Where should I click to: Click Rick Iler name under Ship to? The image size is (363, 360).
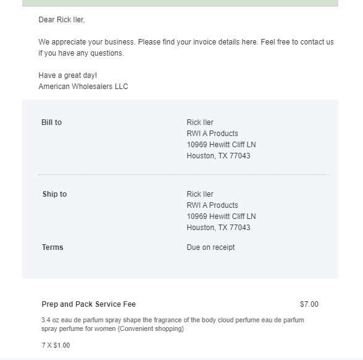[x=200, y=194]
